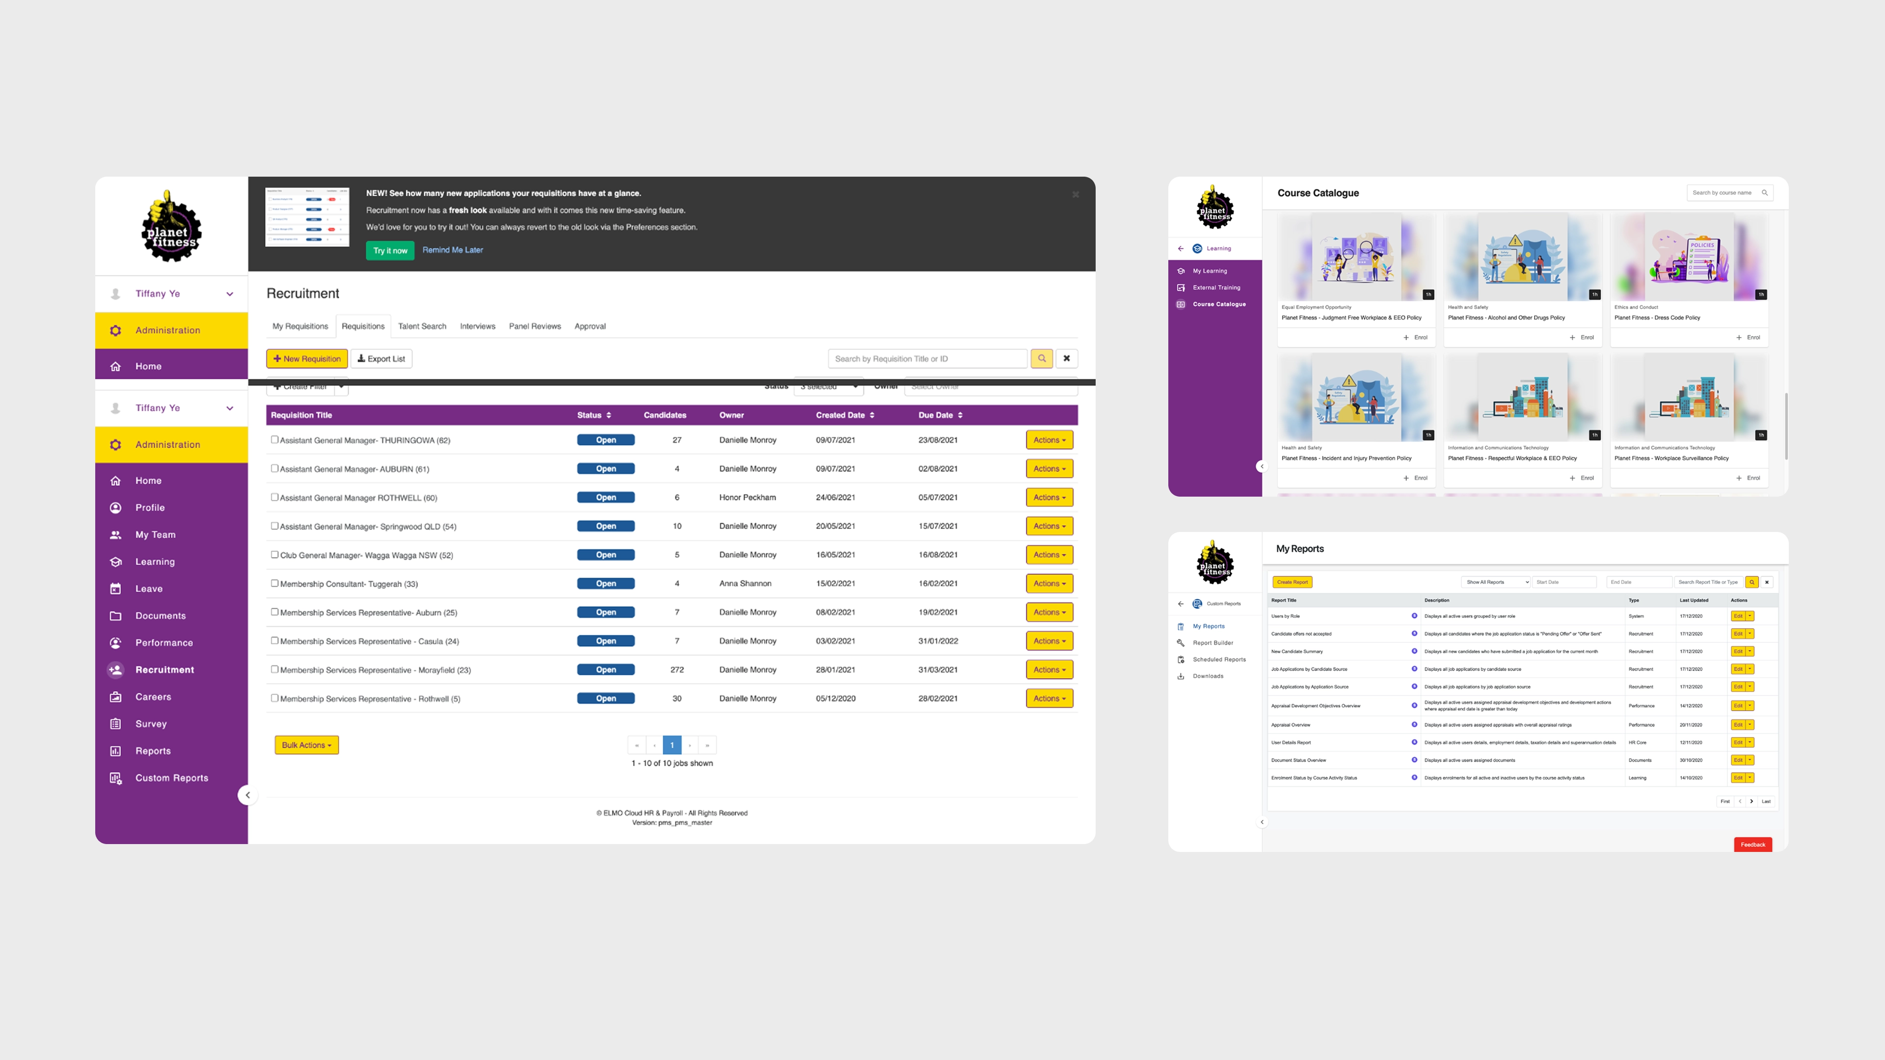This screenshot has width=1885, height=1060.
Task: Click the green Try it now button
Action: click(x=390, y=251)
